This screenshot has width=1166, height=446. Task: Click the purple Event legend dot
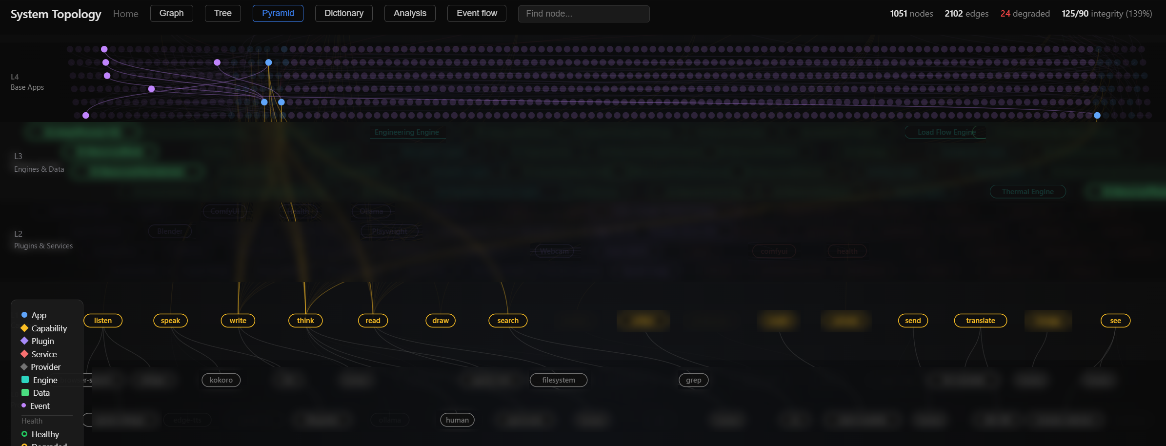pos(24,405)
